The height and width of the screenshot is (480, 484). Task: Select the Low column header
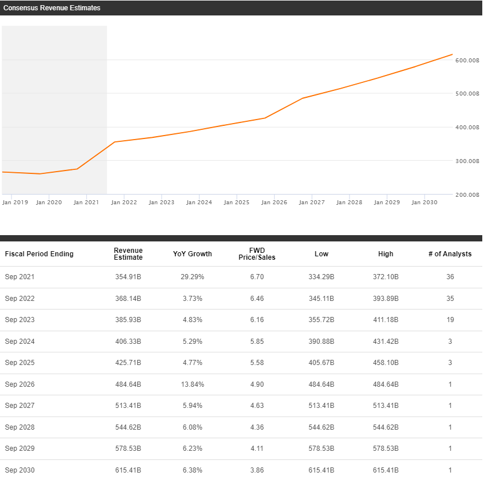point(321,253)
